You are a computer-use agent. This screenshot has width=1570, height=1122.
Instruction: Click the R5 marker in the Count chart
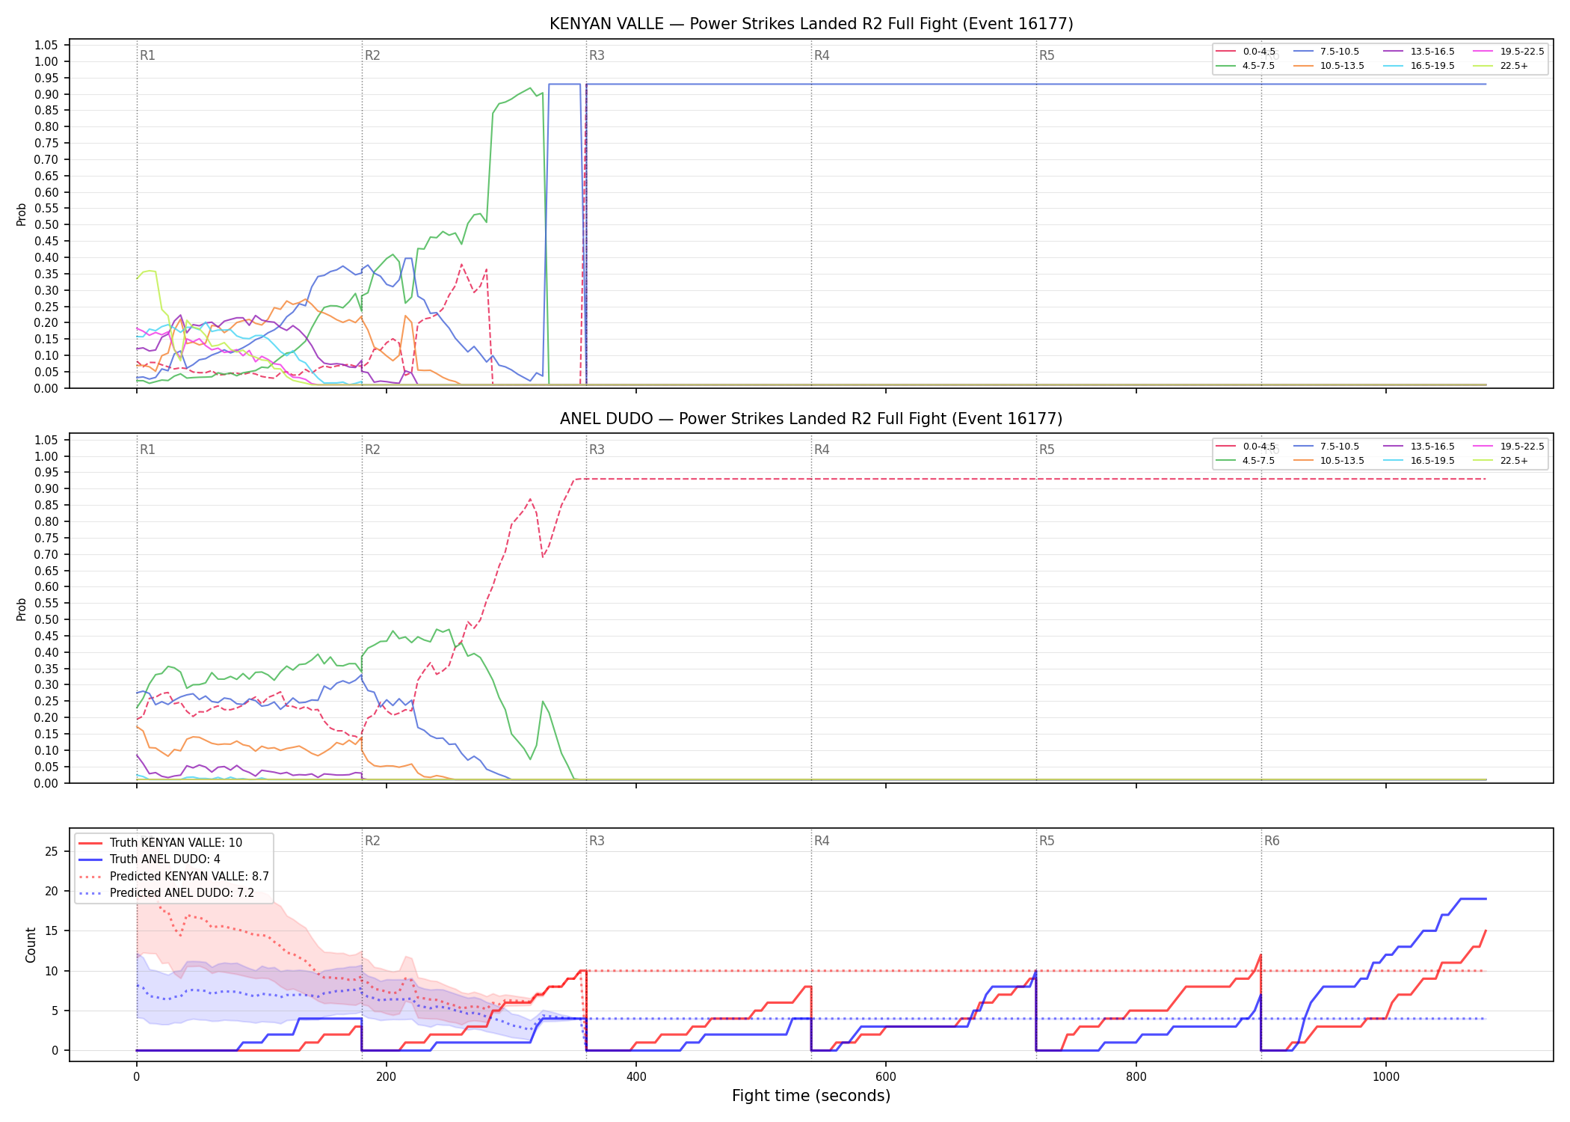click(1047, 841)
